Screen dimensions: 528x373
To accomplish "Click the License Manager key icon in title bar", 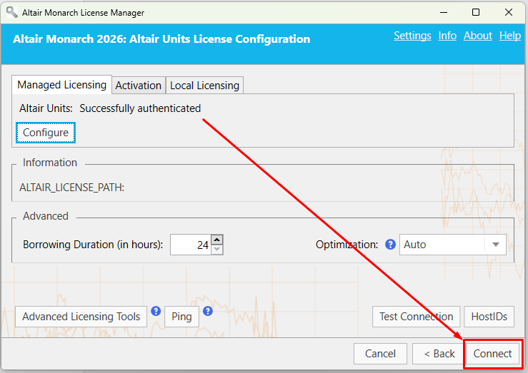I will pyautogui.click(x=11, y=12).
